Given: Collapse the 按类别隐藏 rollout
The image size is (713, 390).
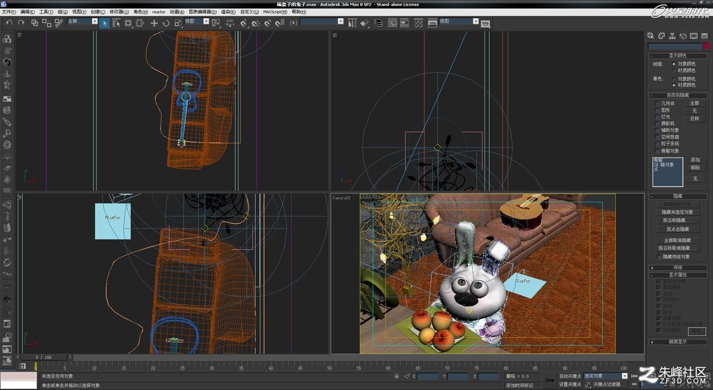Looking at the screenshot, I should click(677, 96).
